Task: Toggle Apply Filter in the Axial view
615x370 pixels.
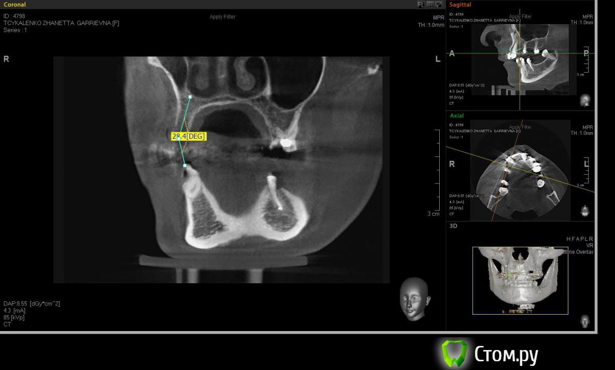Action: pos(520,127)
